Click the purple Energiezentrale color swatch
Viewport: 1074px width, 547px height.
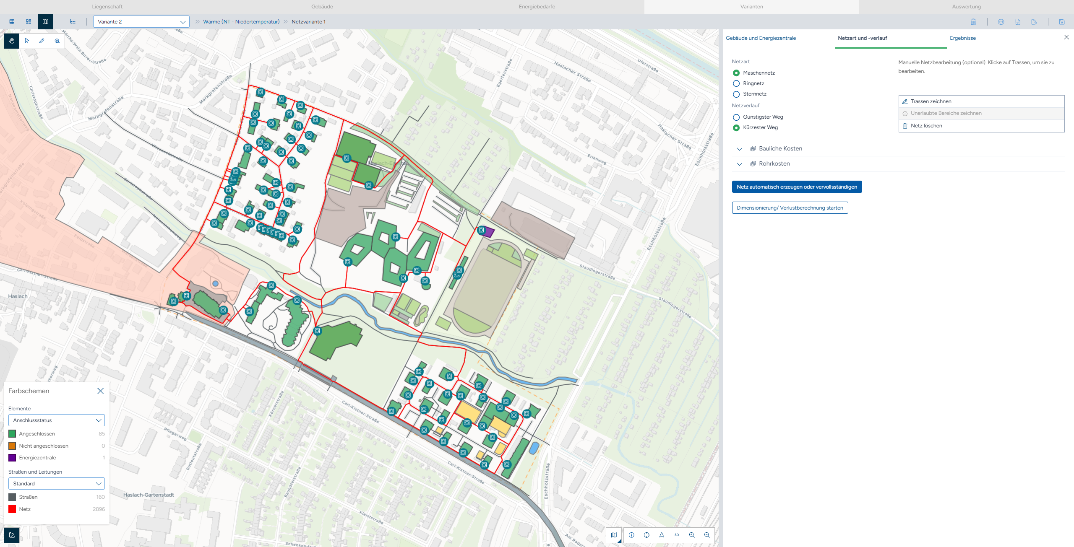(12, 458)
